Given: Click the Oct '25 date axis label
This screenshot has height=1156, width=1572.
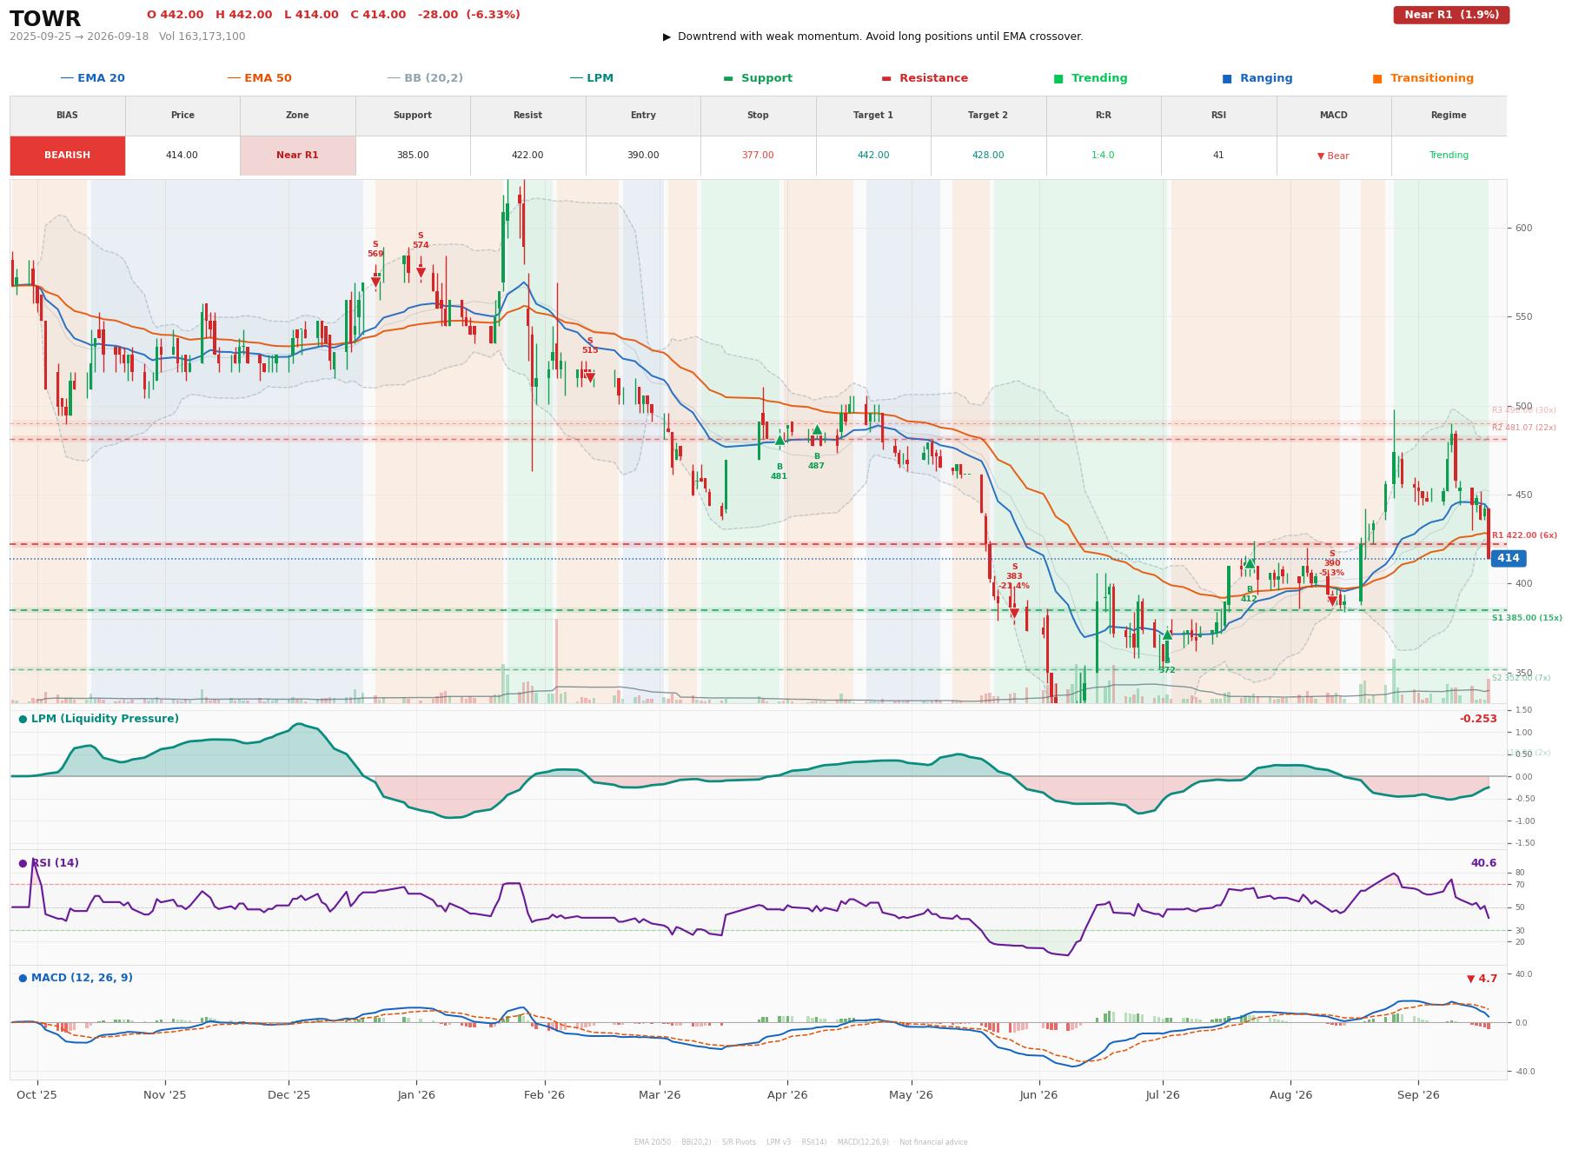Looking at the screenshot, I should coord(36,1095).
